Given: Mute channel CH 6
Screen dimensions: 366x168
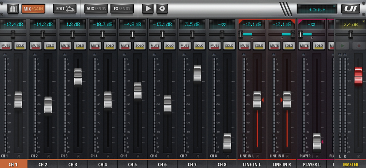Looking at the screenshot, I should (x=155, y=46).
